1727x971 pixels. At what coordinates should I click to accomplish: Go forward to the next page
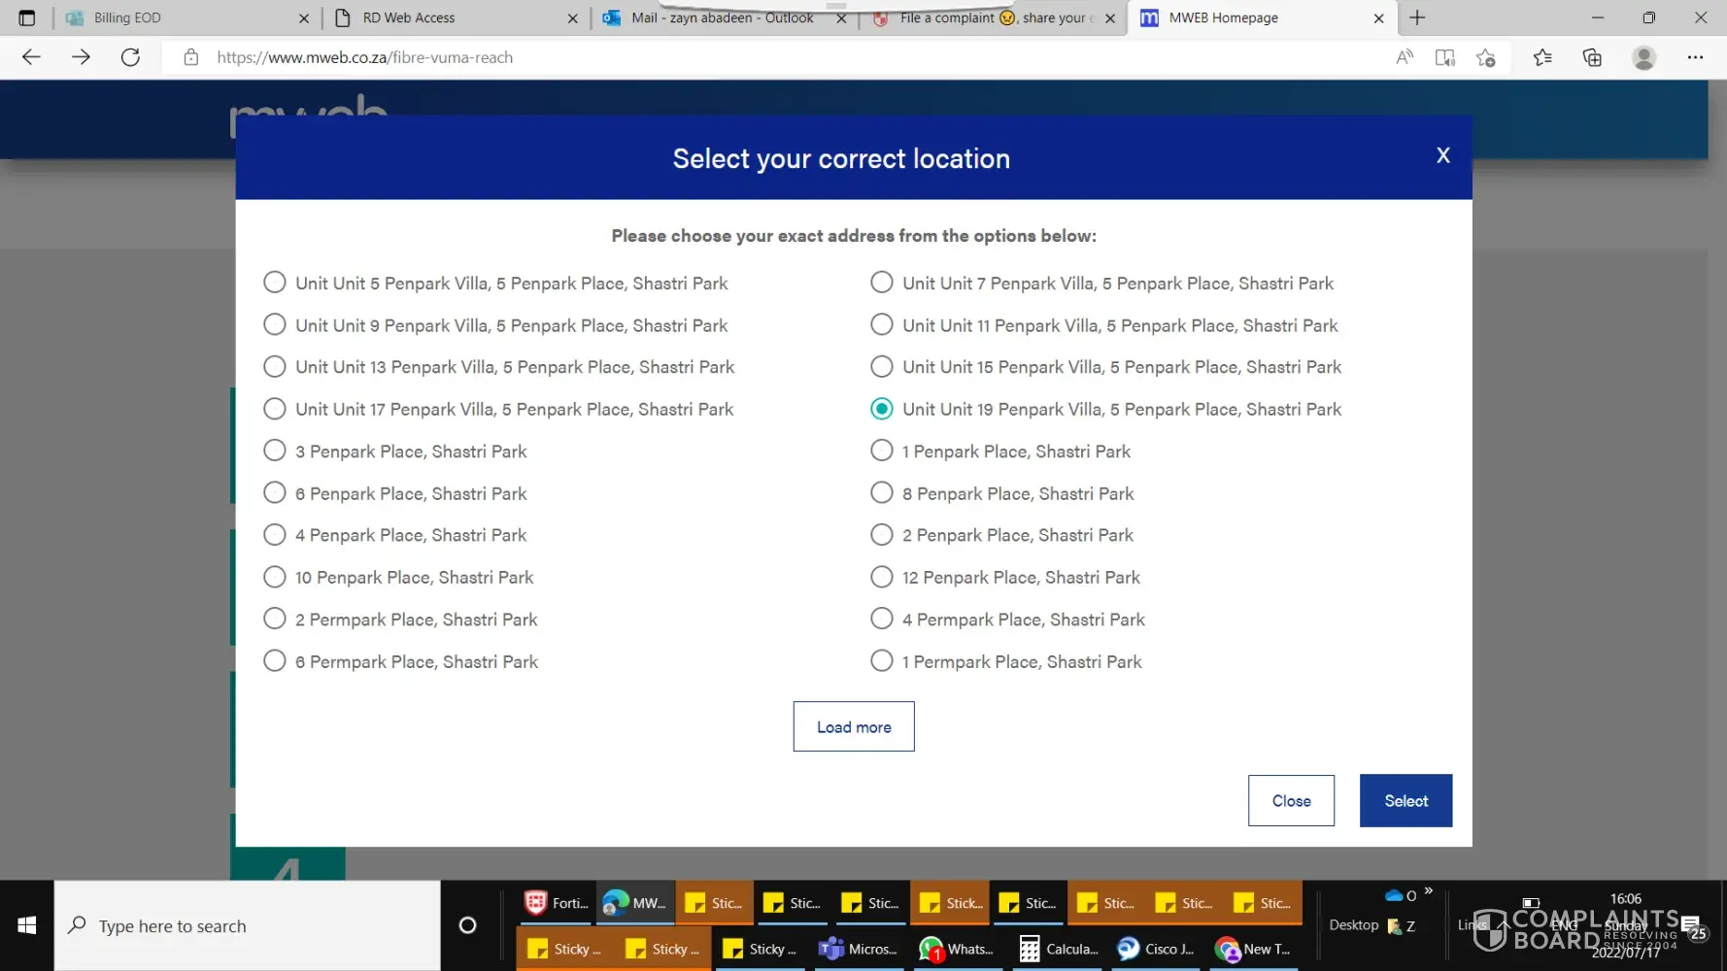(81, 57)
